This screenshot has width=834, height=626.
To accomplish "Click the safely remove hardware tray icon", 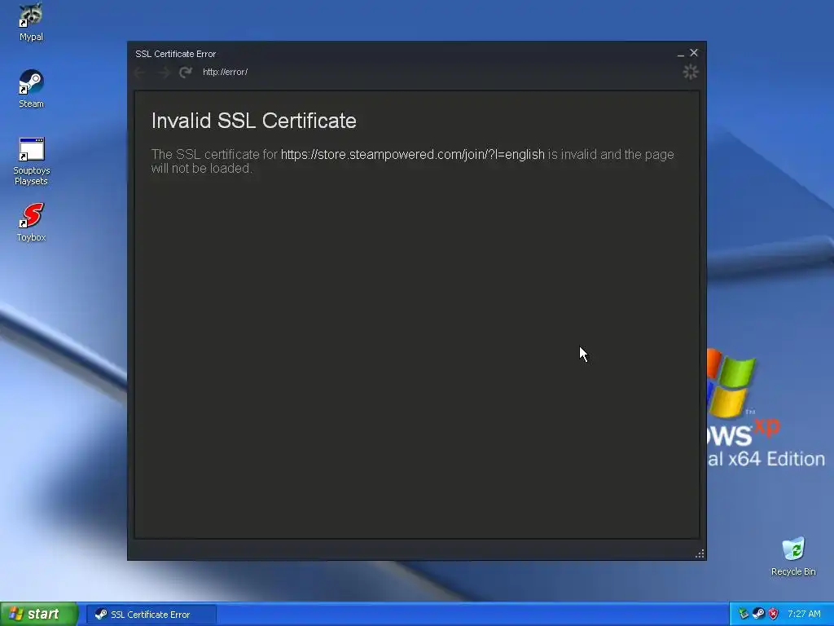I will coord(744,614).
